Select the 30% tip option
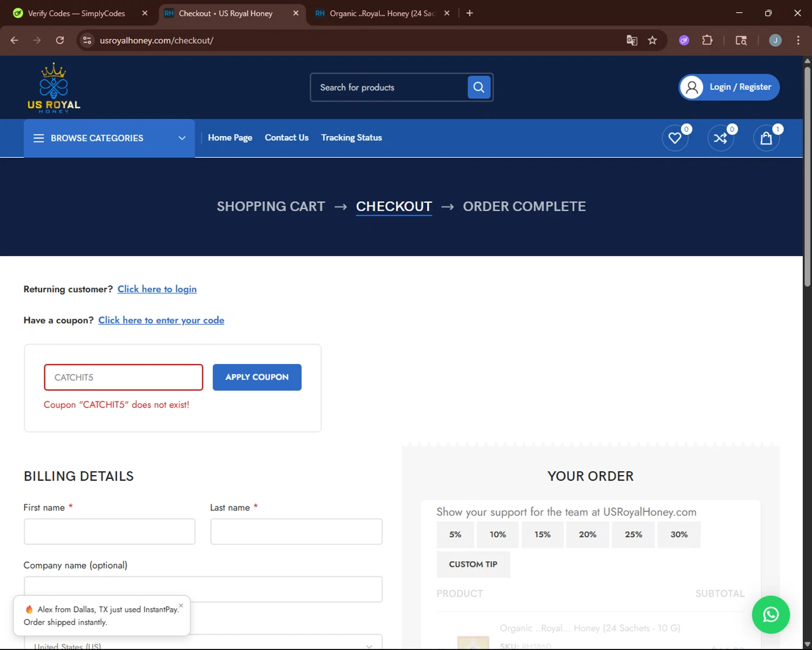 coord(679,535)
